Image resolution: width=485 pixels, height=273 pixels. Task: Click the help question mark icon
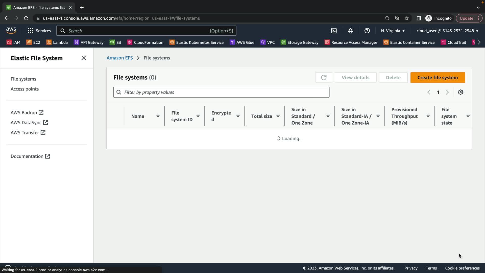pos(367,31)
